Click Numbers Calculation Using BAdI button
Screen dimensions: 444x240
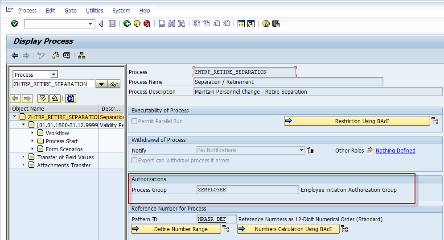(x=288, y=229)
